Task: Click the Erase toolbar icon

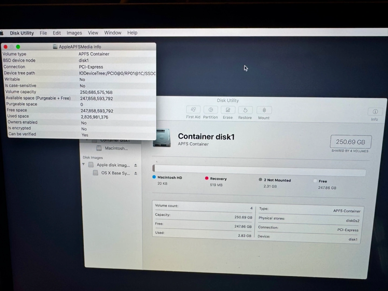Action: [x=228, y=110]
